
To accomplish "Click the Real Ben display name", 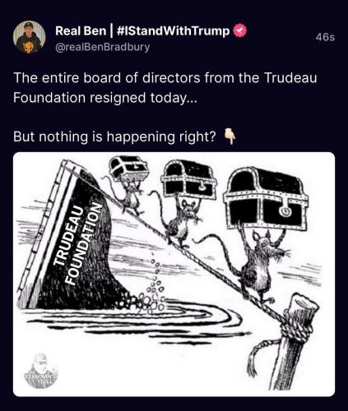I will pyautogui.click(x=81, y=31).
